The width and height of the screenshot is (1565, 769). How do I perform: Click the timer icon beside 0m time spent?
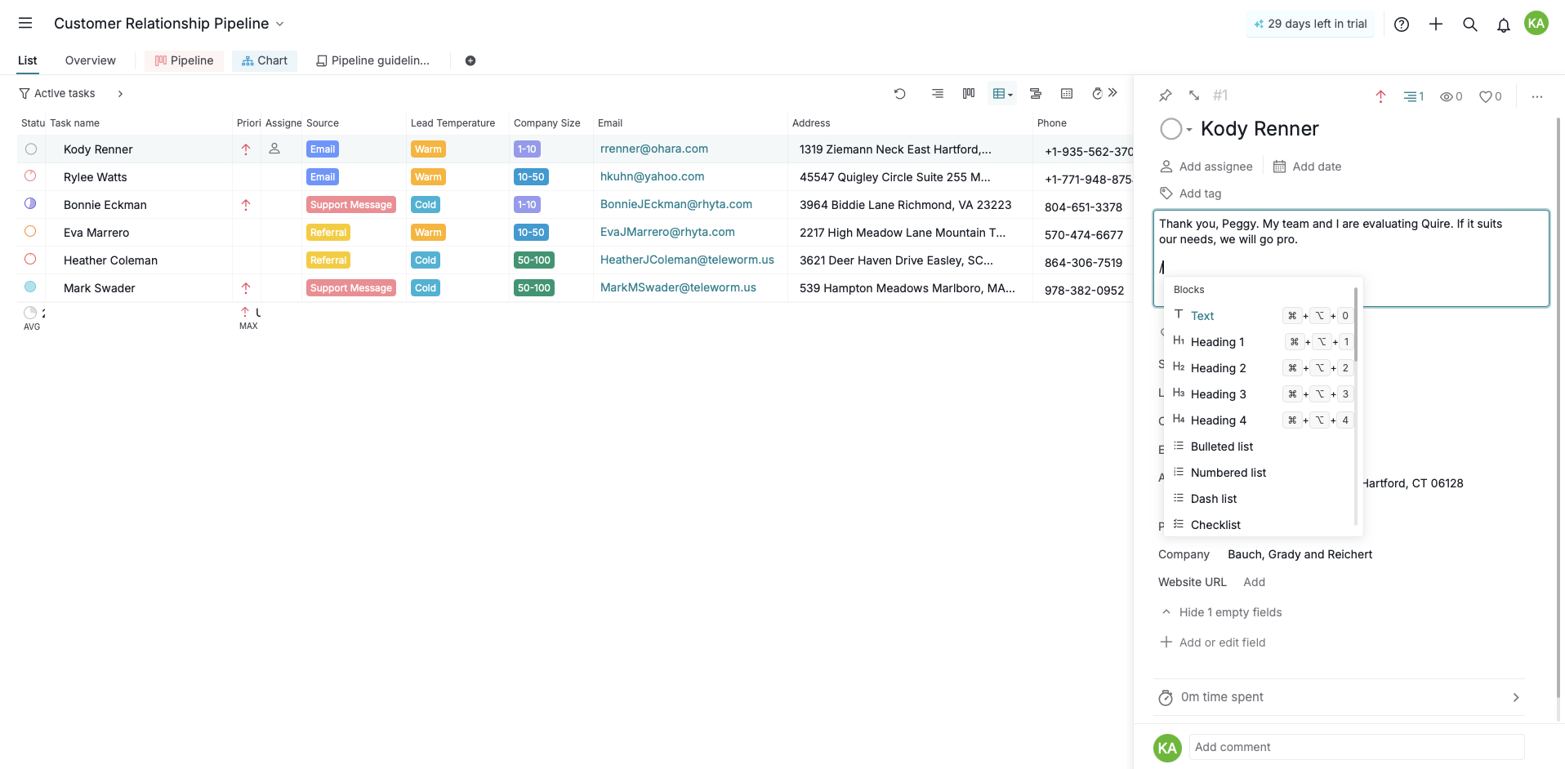[x=1166, y=697]
